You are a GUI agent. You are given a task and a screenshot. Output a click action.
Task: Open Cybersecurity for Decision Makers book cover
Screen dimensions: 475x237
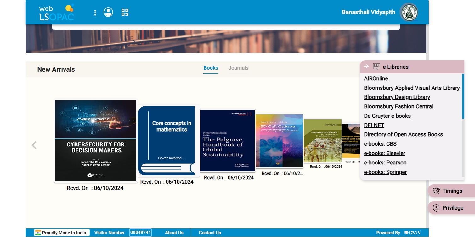click(96, 141)
